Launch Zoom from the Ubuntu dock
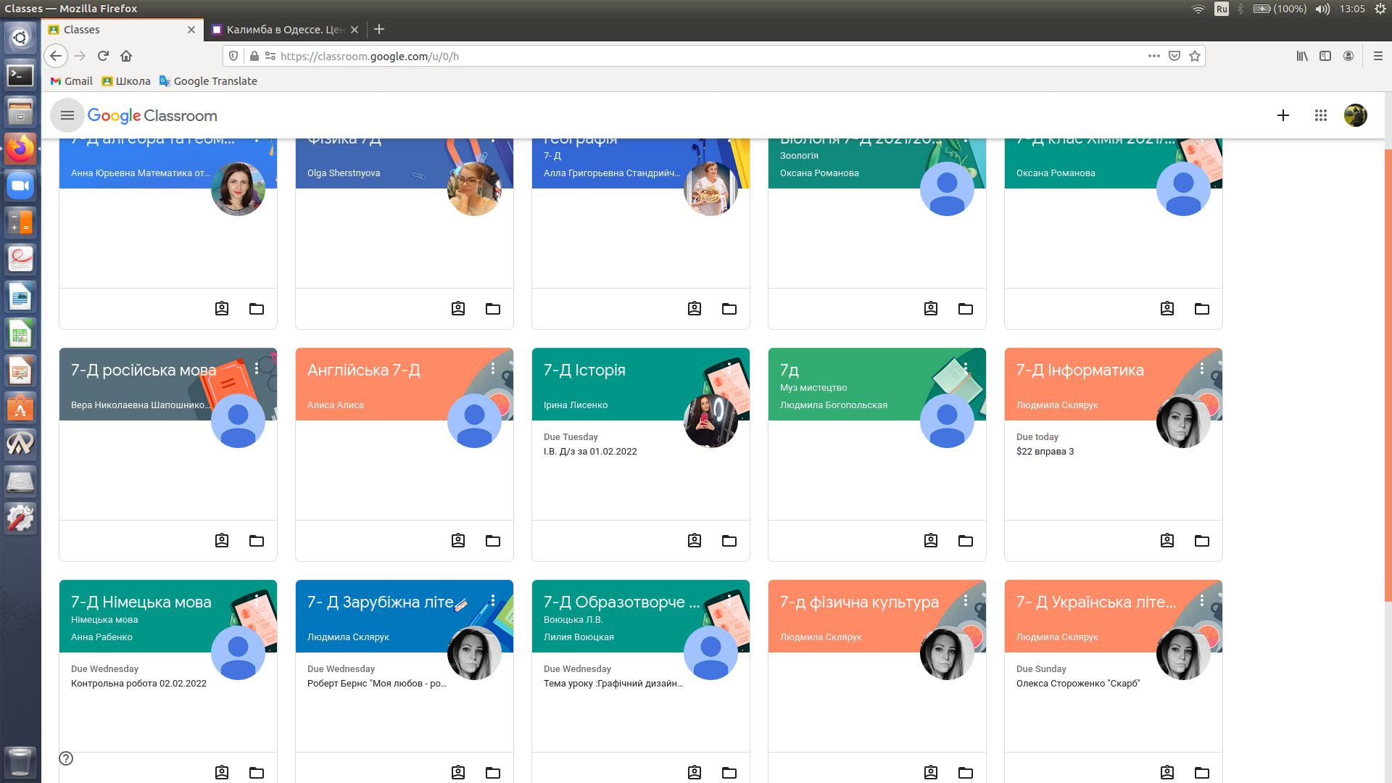Viewport: 1392px width, 783px height. pos(20,186)
